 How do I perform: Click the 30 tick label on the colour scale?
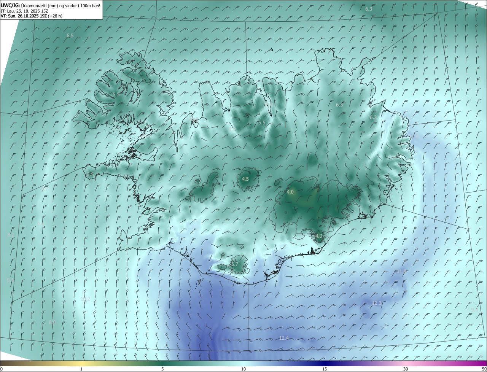point(406,369)
